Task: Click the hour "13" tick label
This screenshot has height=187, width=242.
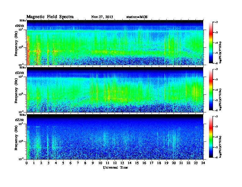Action: point(122,163)
